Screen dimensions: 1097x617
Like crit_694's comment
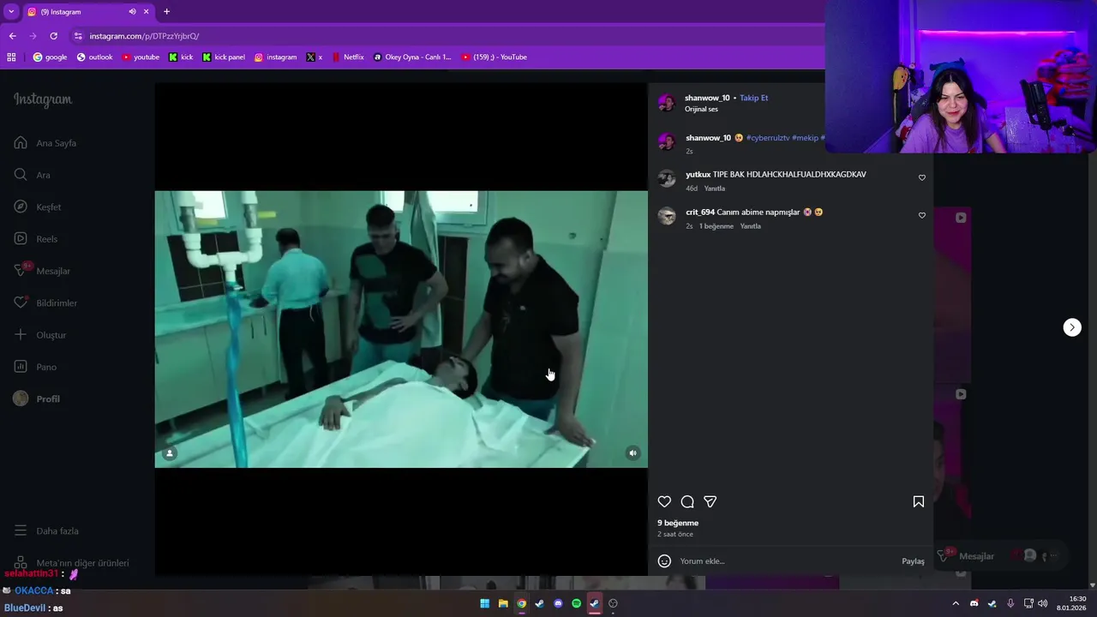(922, 215)
